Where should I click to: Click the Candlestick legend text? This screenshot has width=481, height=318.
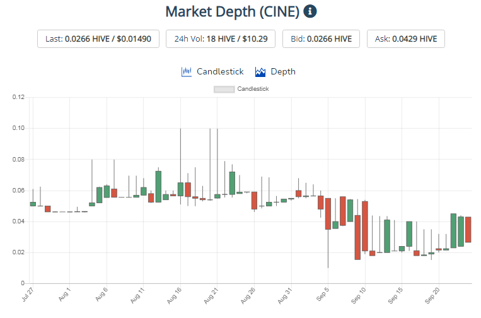coord(253,89)
